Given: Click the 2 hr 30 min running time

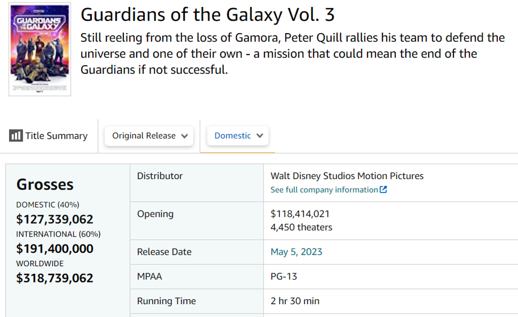Looking at the screenshot, I should [x=295, y=301].
